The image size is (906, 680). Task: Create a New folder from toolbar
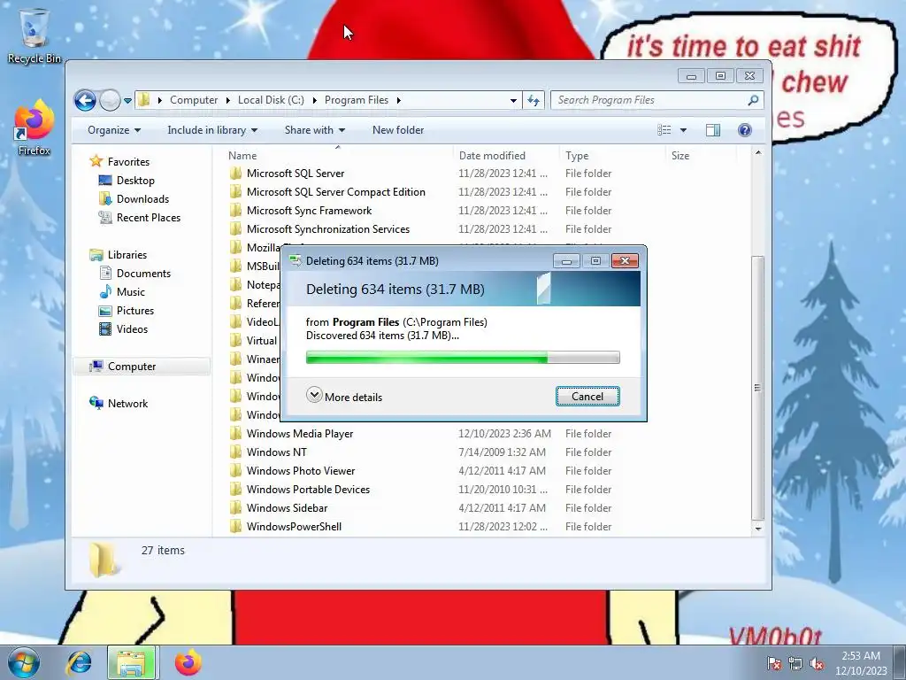coord(398,130)
